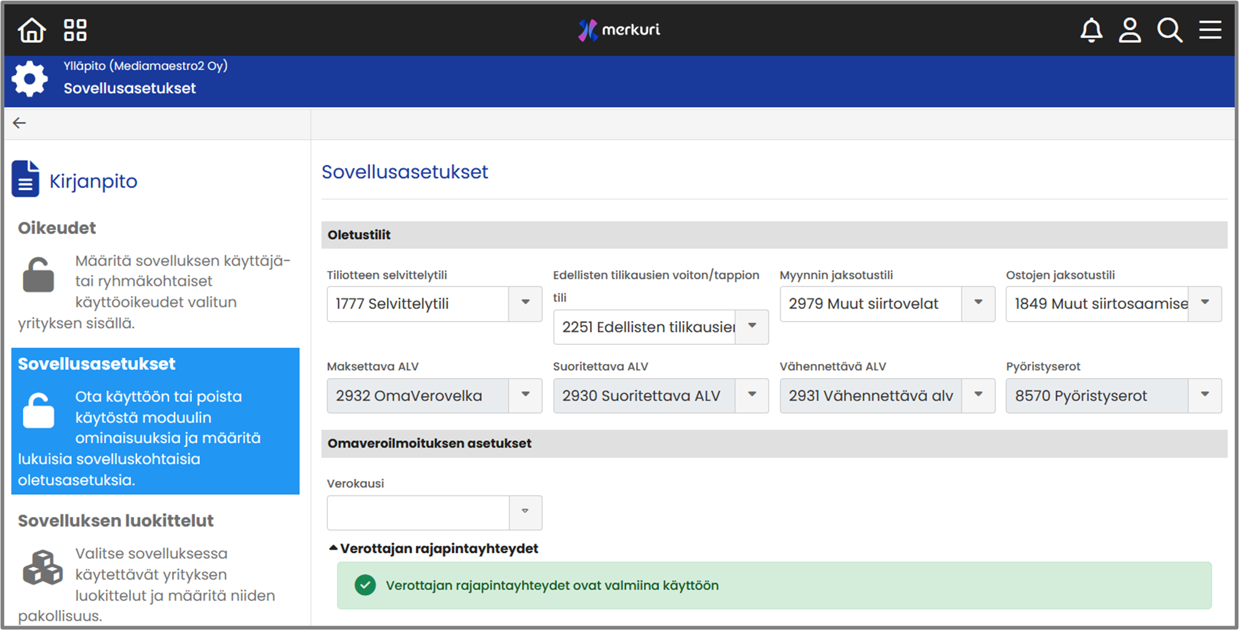The width and height of the screenshot is (1239, 630).
Task: Open the apps grid icon
Action: tap(75, 30)
